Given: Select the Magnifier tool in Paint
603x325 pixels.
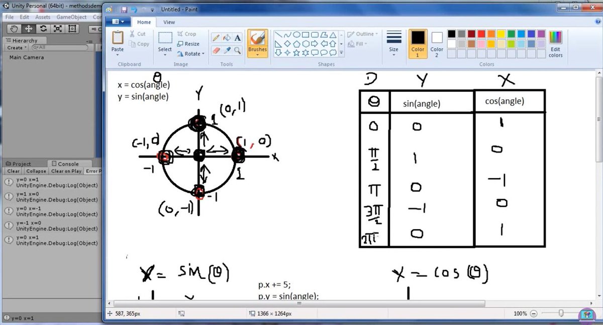Looking at the screenshot, I should (237, 51).
